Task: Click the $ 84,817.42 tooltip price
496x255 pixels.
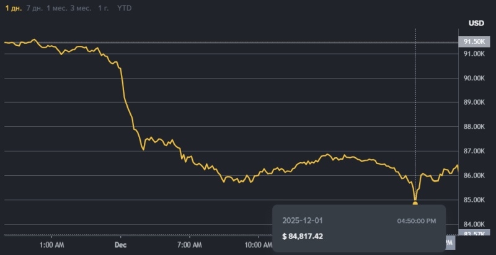Action: [303, 236]
